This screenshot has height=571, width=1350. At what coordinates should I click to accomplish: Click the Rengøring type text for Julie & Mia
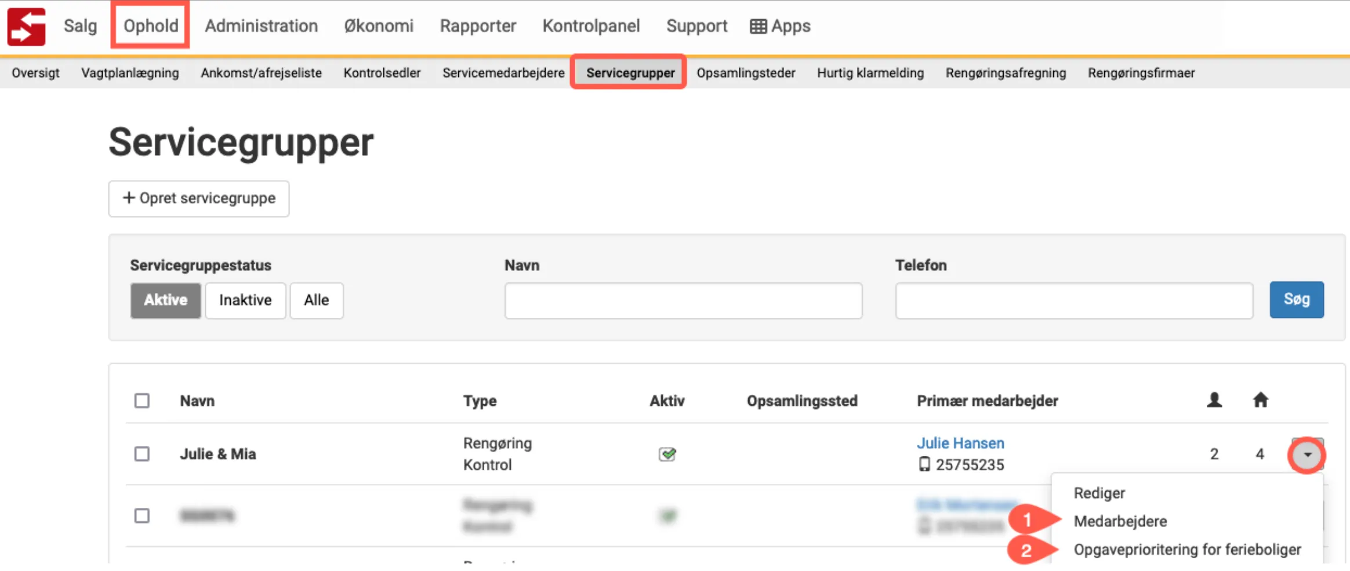[498, 444]
